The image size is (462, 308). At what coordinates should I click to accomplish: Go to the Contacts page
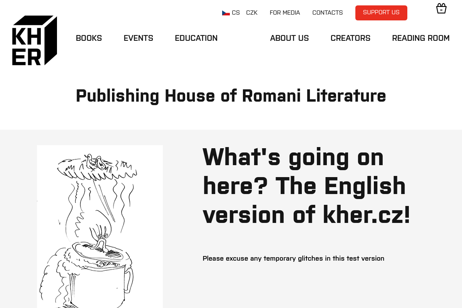pos(328,13)
